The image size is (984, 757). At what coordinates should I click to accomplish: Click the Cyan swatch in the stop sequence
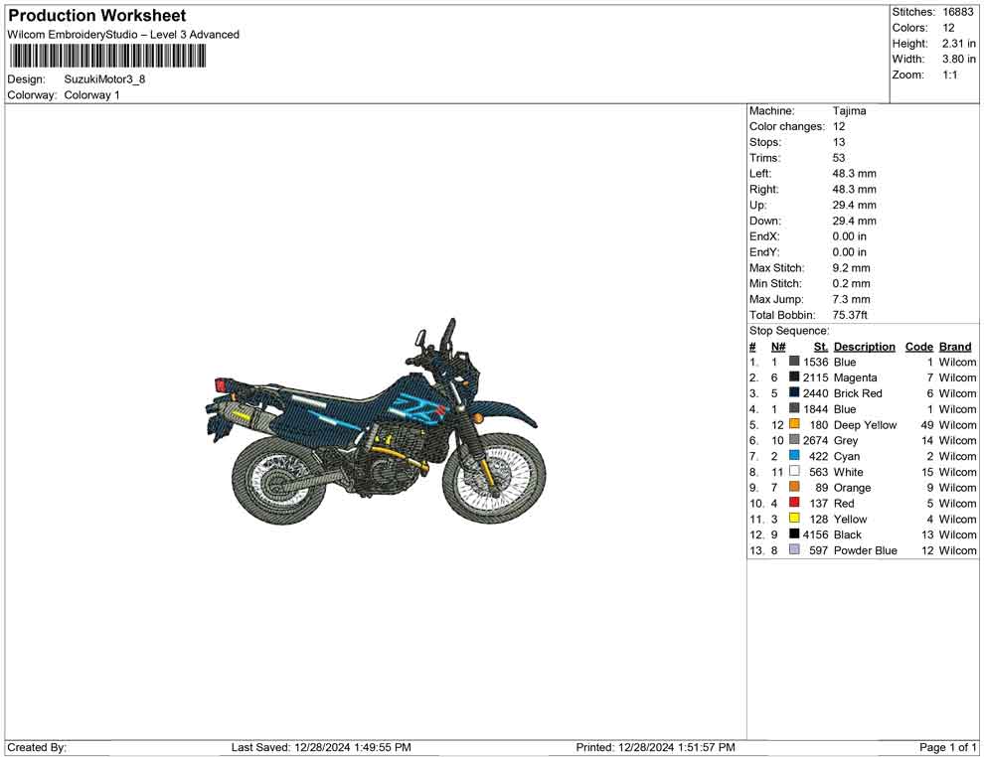[794, 456]
